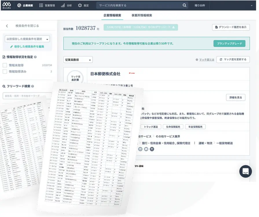Click the 1028737 result count
The image size is (259, 217).
85,28
